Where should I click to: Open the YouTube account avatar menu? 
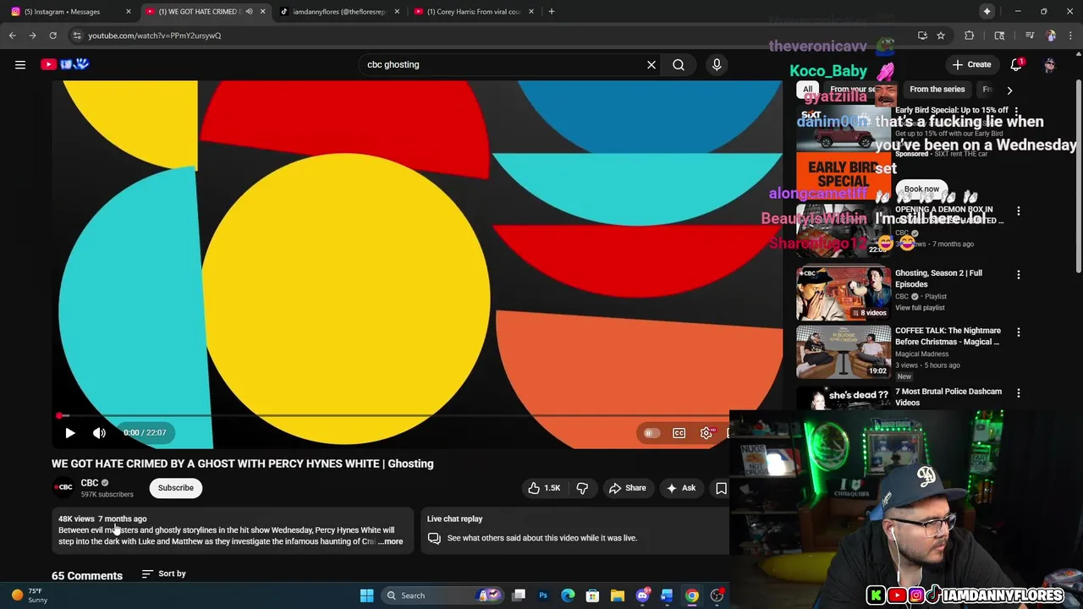(x=1050, y=64)
